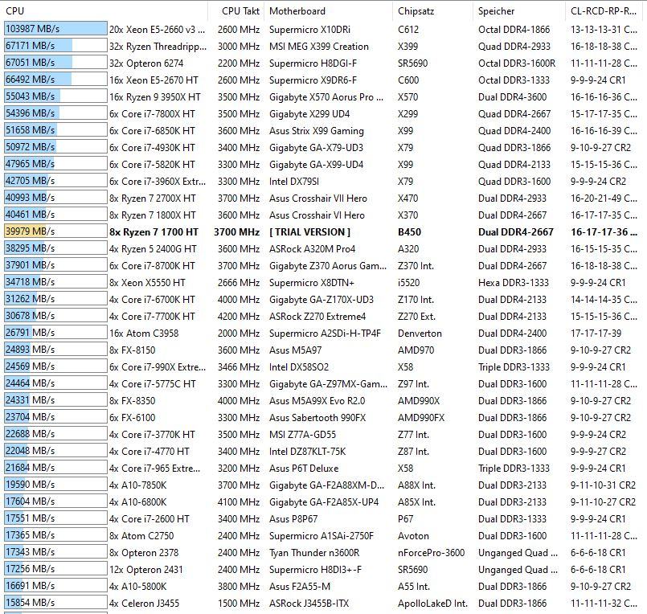Image resolution: width=647 pixels, height=614 pixels.
Task: Select the 4x Core i7-5775C HT entry
Action: coord(152,385)
